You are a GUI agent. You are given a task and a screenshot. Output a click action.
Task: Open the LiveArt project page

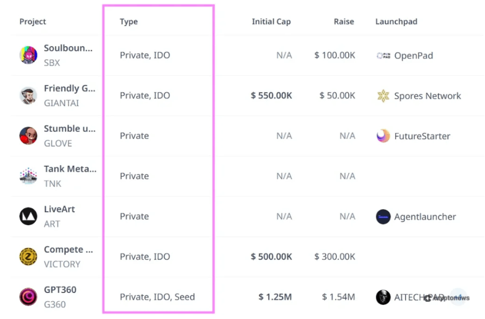pyautogui.click(x=59, y=209)
